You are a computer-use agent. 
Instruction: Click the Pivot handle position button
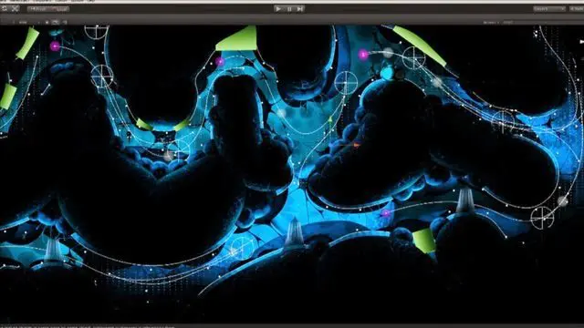(37, 8)
